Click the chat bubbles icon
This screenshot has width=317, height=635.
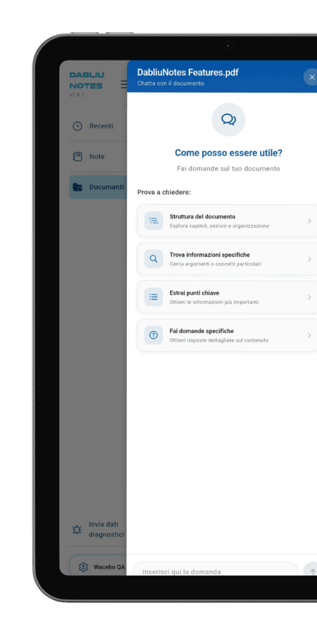(x=229, y=120)
